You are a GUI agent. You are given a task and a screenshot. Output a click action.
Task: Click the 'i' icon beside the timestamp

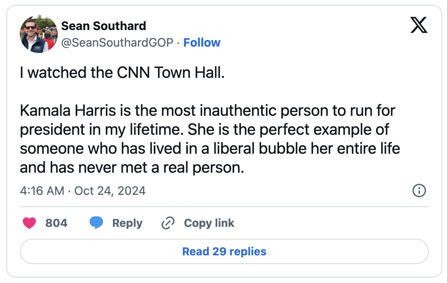[420, 191]
